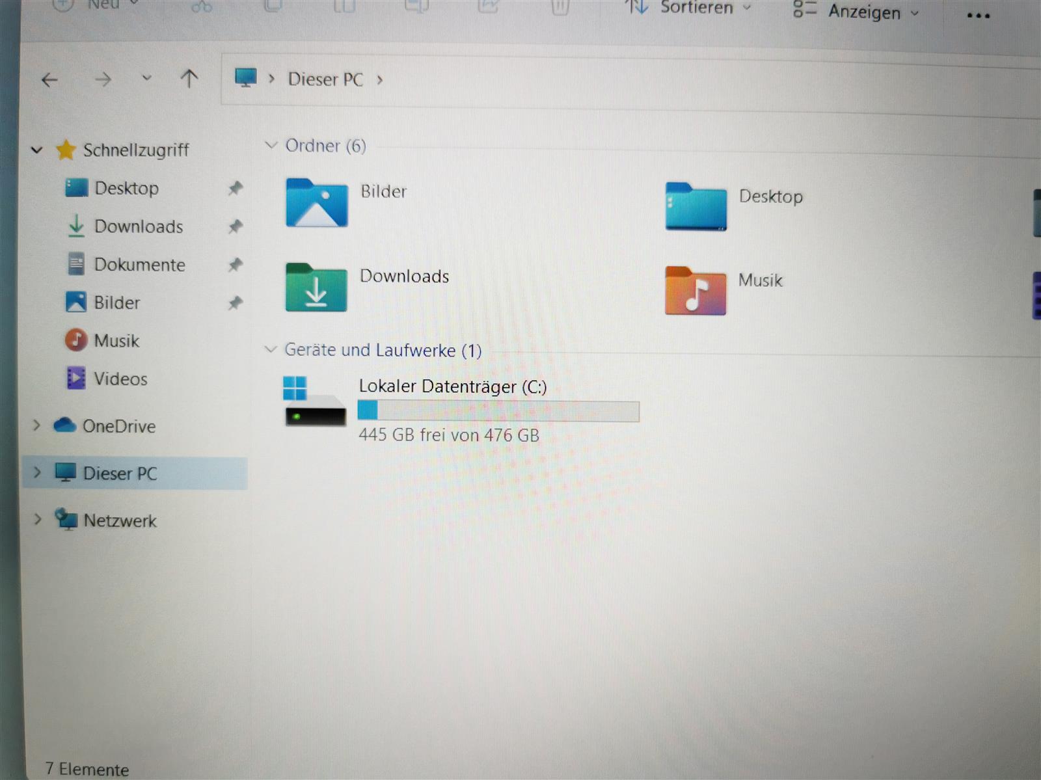Click Dieser PC in address bar
1041x780 pixels.
tap(325, 79)
